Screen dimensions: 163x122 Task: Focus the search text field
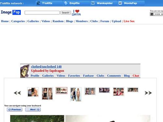(x=42, y=13)
